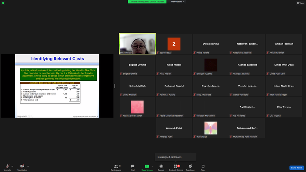Select Dita Triyana's participant tile
Viewport: 306px width, 172px height.
coord(284,107)
